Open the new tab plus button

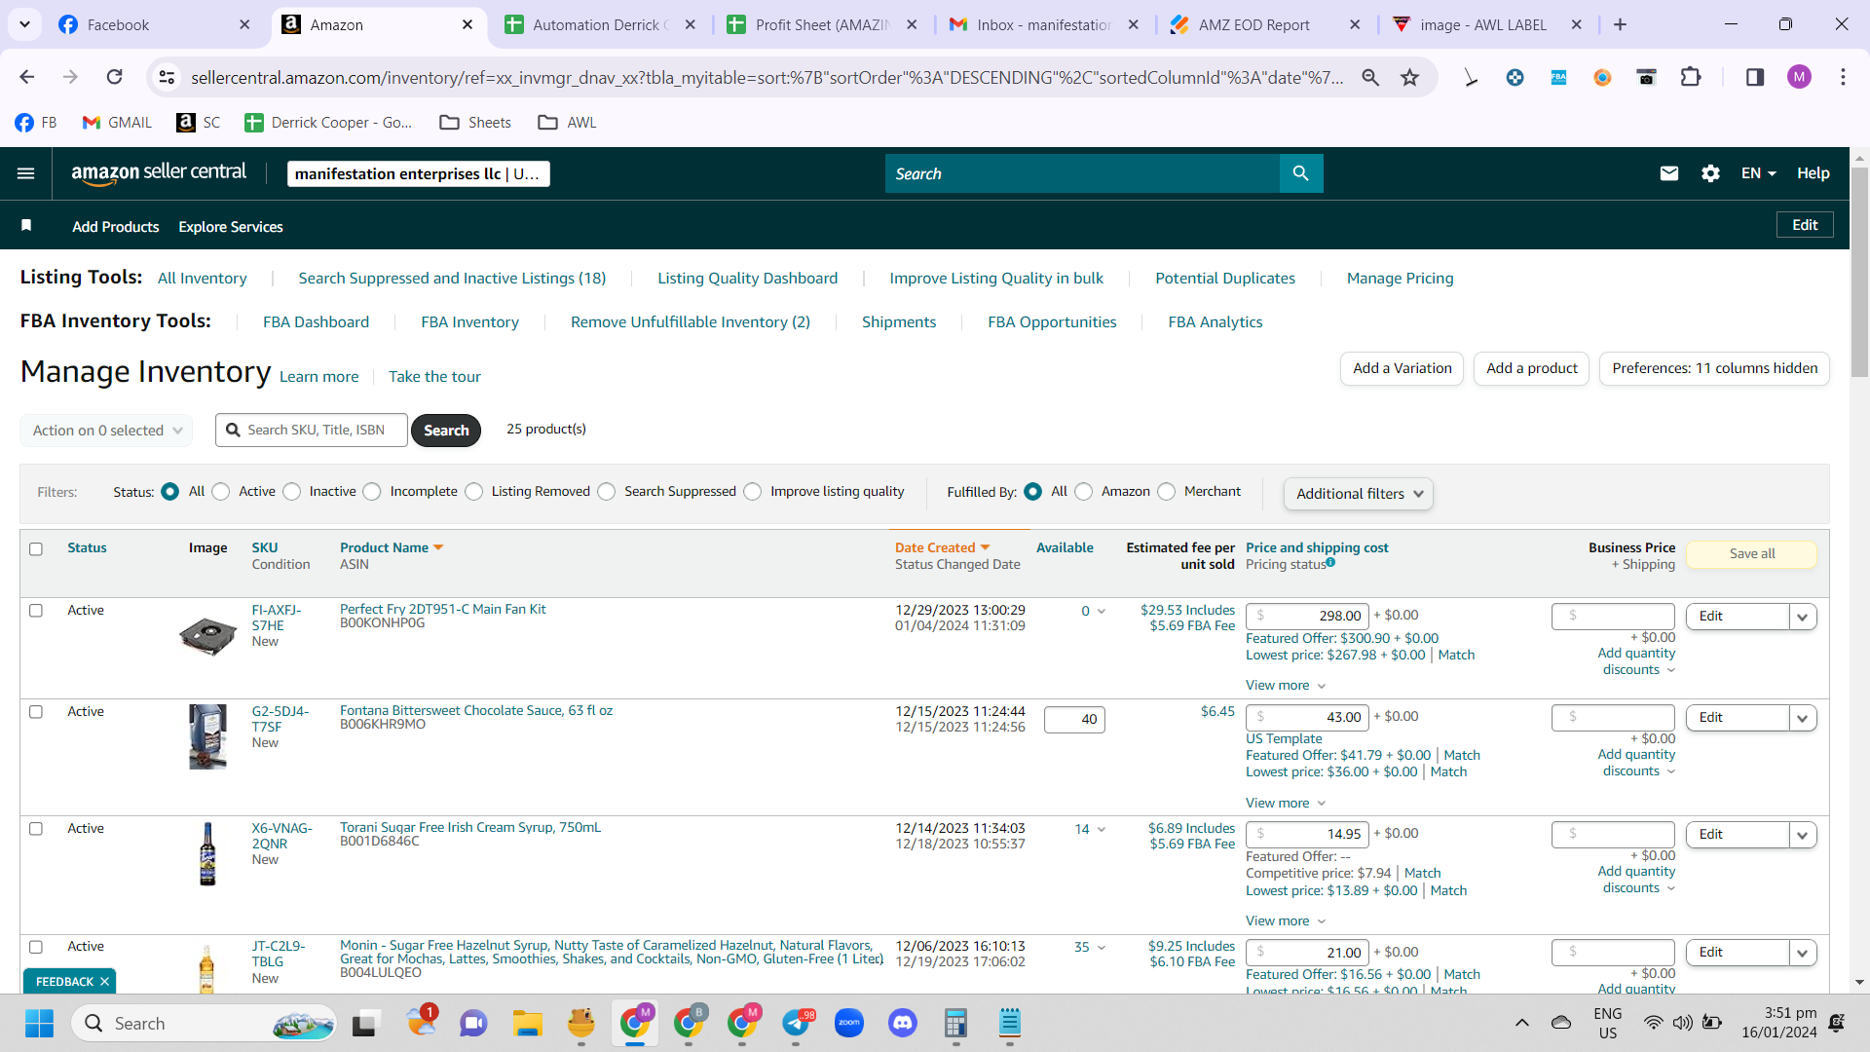click(1620, 25)
